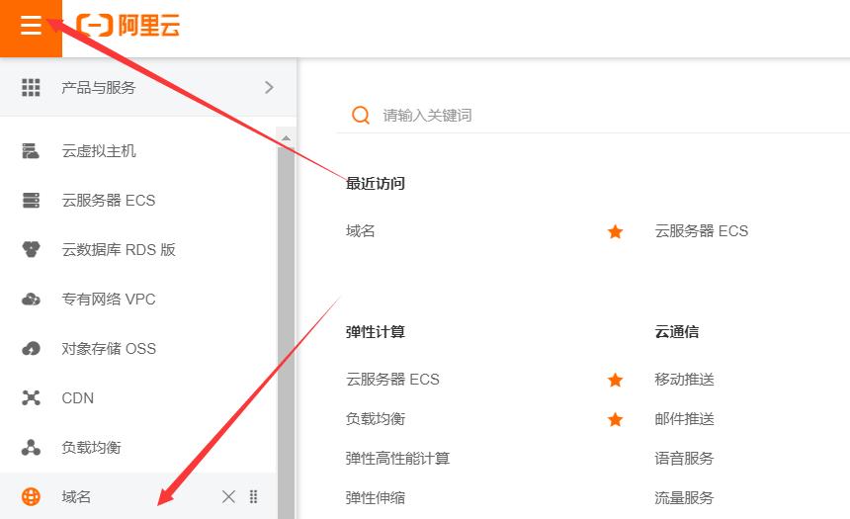Click the 云通信 category heading
The height and width of the screenshot is (519, 850).
tap(677, 332)
